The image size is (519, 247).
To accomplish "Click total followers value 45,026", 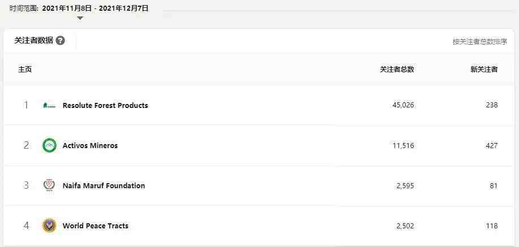I will click(403, 105).
